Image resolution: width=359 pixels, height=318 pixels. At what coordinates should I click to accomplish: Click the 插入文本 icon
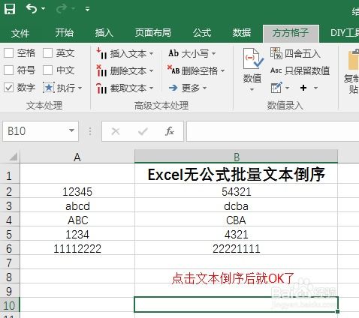102,53
